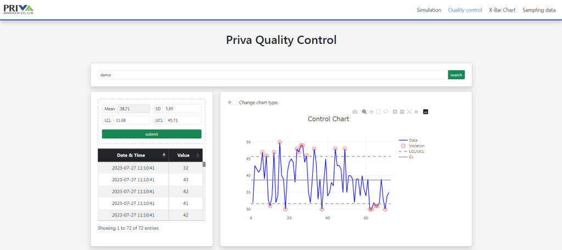Sort table by Date & Time column
Screen dimensions: 562x250
pyautogui.click(x=133, y=155)
